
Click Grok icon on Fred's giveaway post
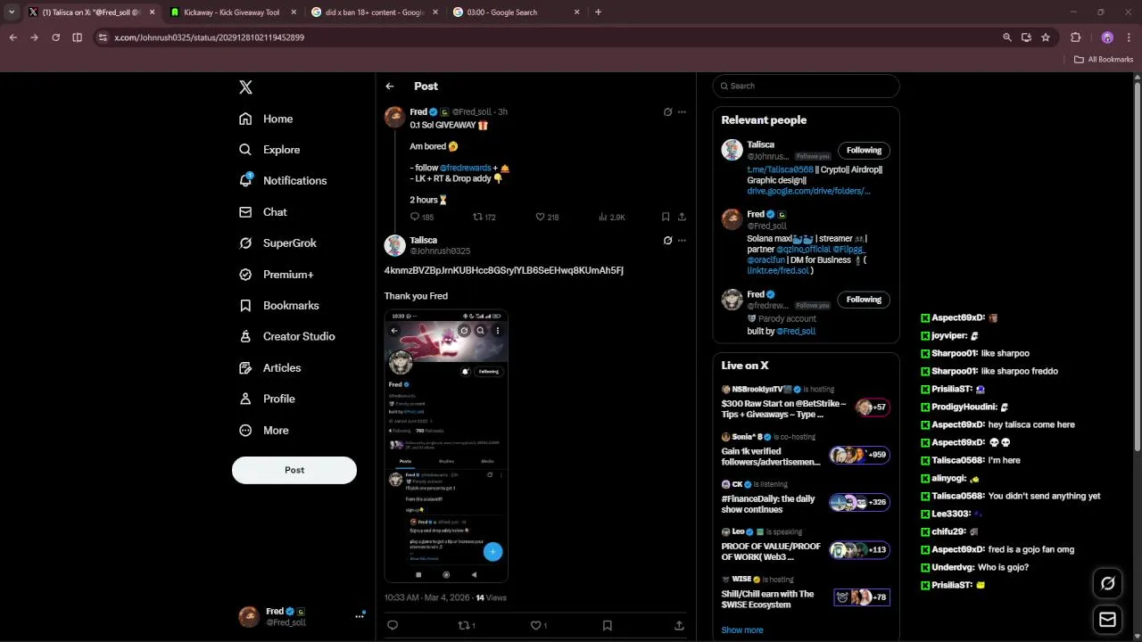(x=667, y=112)
